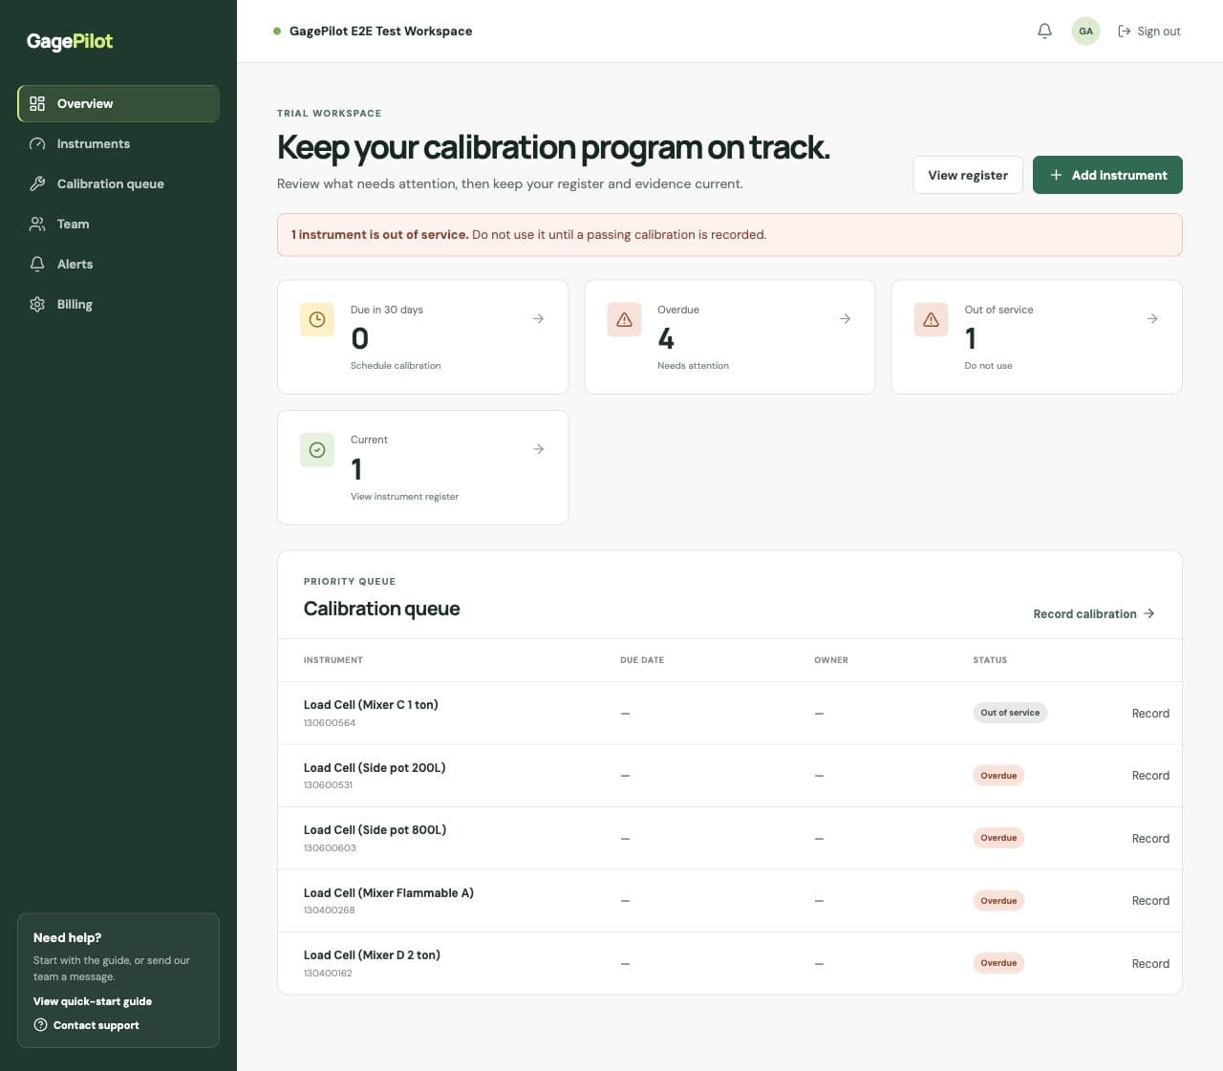Click Load Cell (Mixer C 1 ton) name
The image size is (1223, 1071).
[371, 704]
